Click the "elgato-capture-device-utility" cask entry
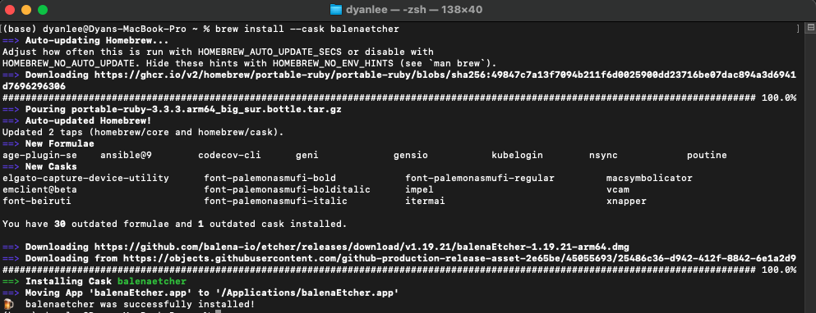 [x=85, y=178]
